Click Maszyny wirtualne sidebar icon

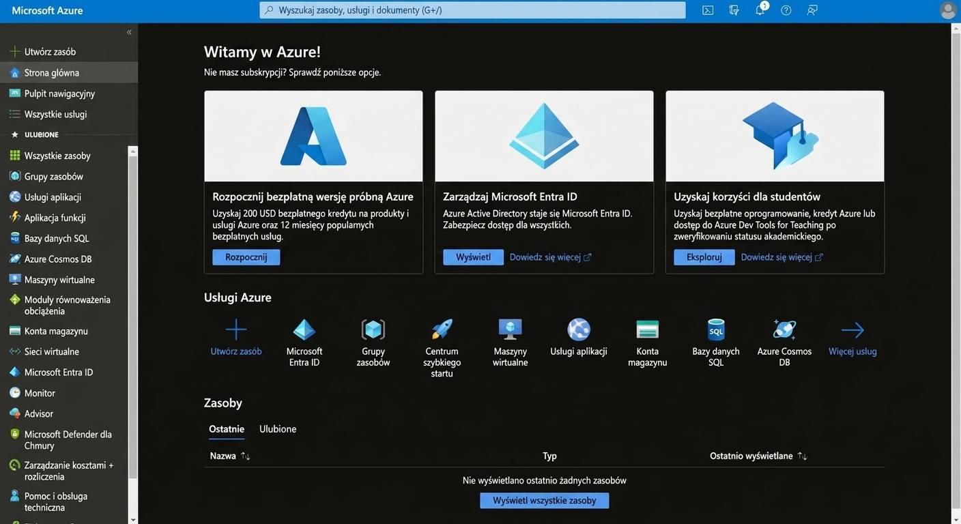(15, 280)
